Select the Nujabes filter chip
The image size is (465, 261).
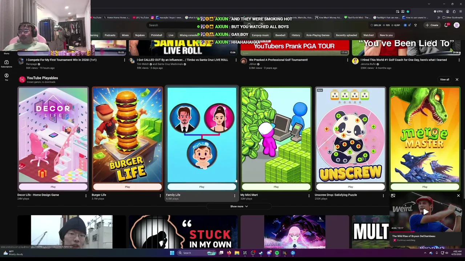click(x=140, y=35)
